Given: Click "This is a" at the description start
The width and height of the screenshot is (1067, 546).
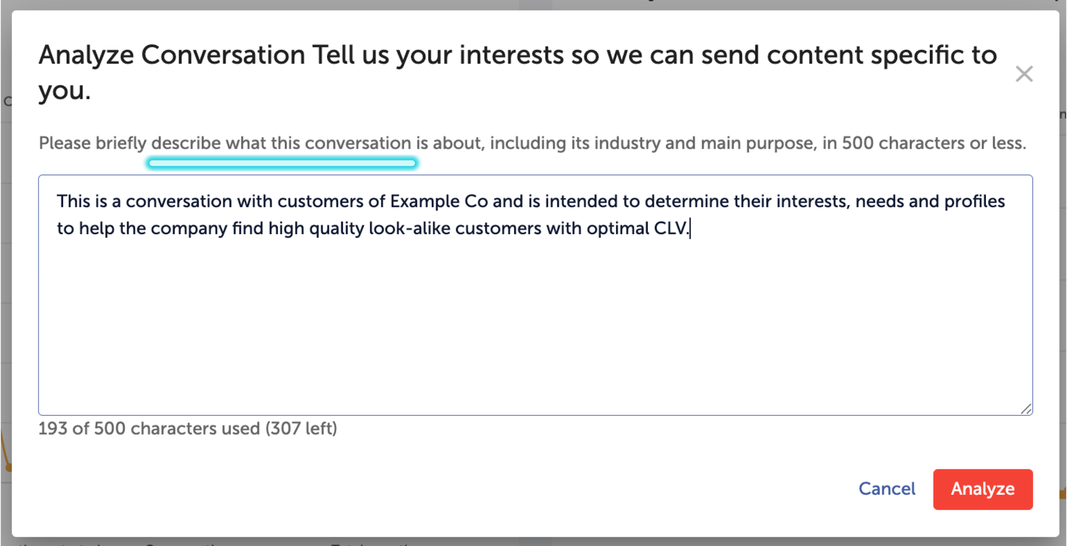Looking at the screenshot, I should tap(89, 202).
